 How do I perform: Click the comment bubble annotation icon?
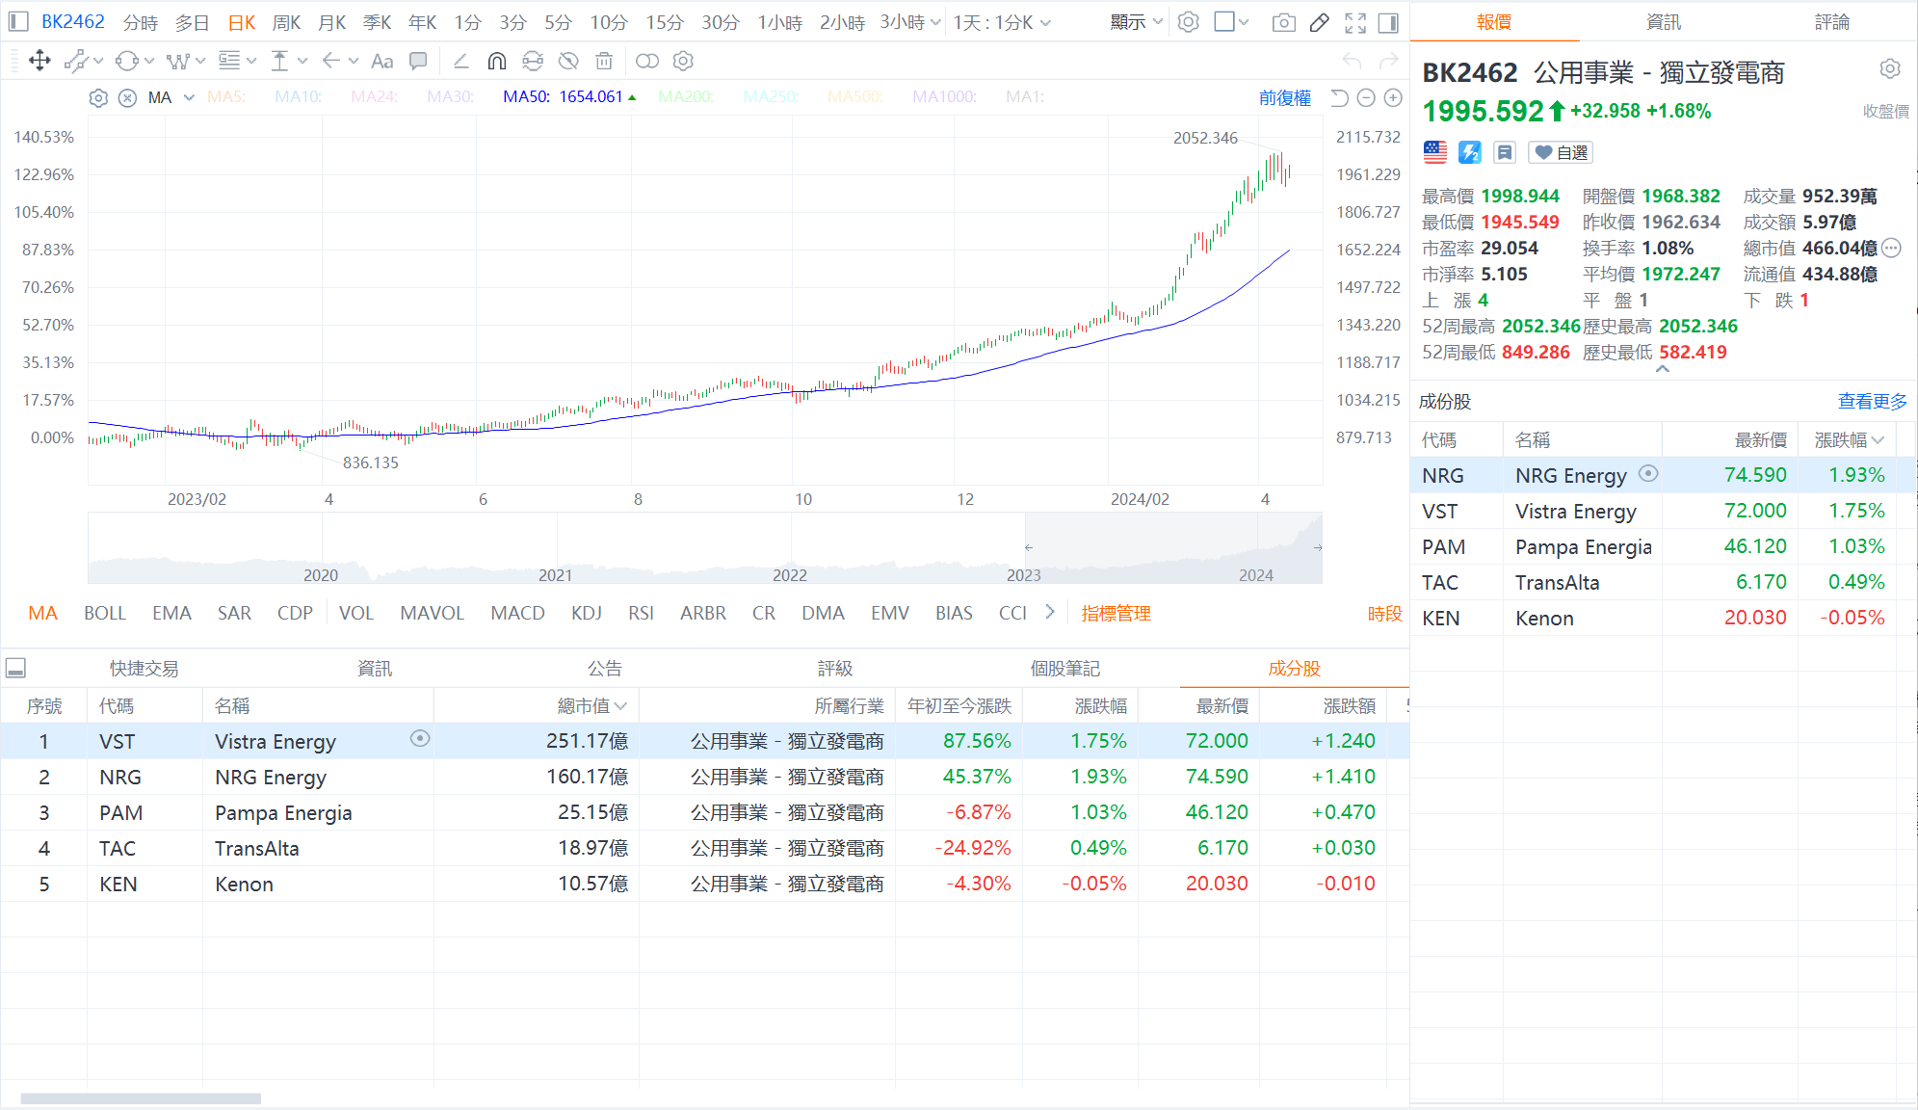(418, 61)
